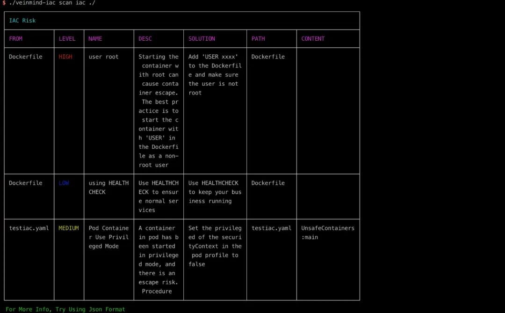
Task: Click the green "For More Info" footer text
Action: pyautogui.click(x=65, y=309)
